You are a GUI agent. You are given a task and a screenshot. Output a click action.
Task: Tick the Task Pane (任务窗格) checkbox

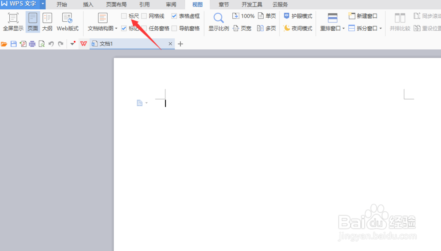(x=144, y=28)
